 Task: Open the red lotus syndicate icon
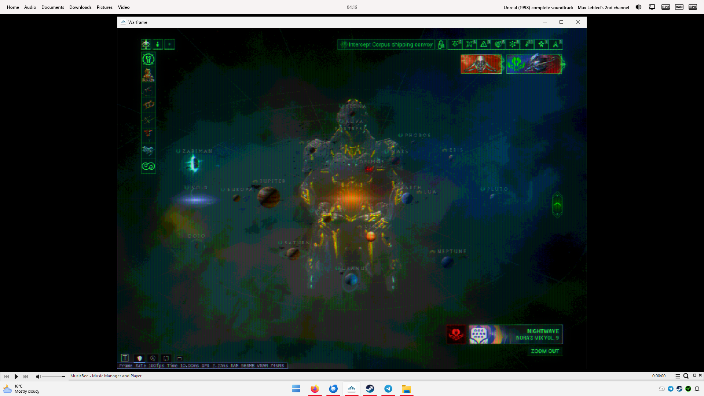456,334
